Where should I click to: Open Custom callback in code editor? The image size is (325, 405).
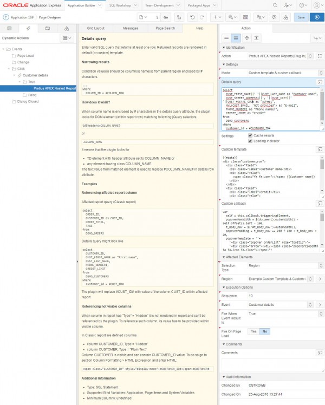tap(320, 204)
